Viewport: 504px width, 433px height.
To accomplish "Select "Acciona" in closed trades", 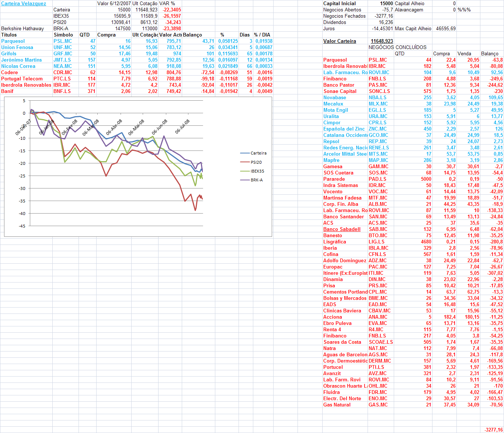I will pyautogui.click(x=333, y=317).
